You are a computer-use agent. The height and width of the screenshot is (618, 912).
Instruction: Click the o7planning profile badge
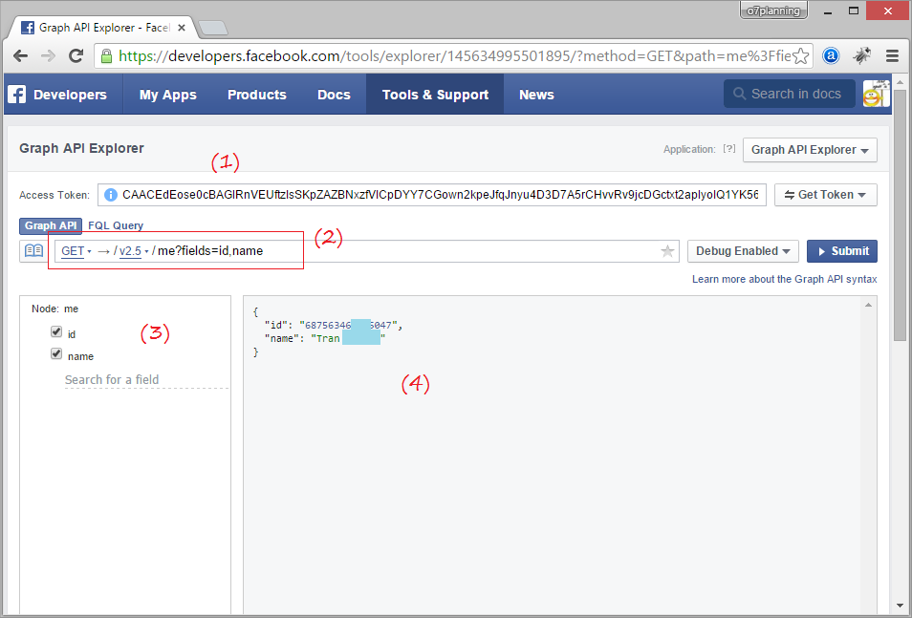[x=773, y=11]
